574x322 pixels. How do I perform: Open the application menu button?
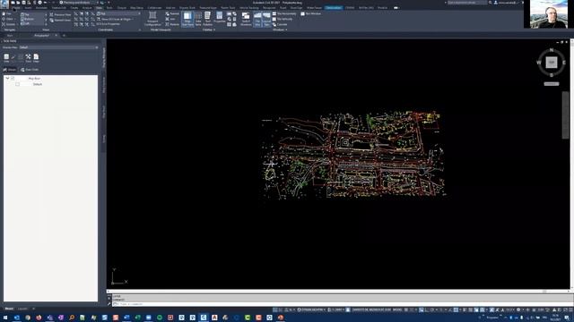(x=4, y=4)
